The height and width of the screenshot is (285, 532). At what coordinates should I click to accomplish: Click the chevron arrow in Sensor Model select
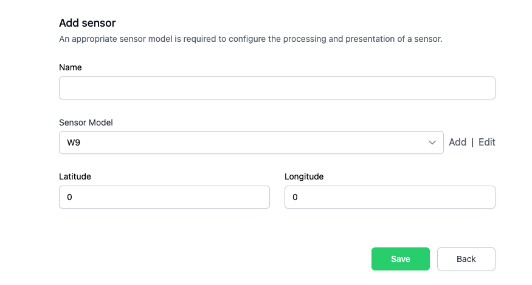click(432, 142)
